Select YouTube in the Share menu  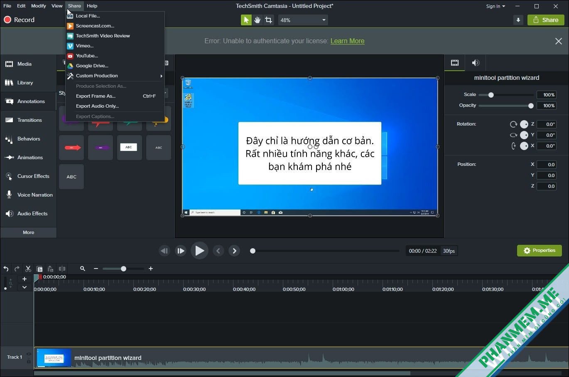[115, 56]
